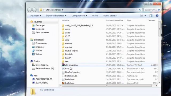
Task: Click the scroll down arrow
Action: [160, 83]
